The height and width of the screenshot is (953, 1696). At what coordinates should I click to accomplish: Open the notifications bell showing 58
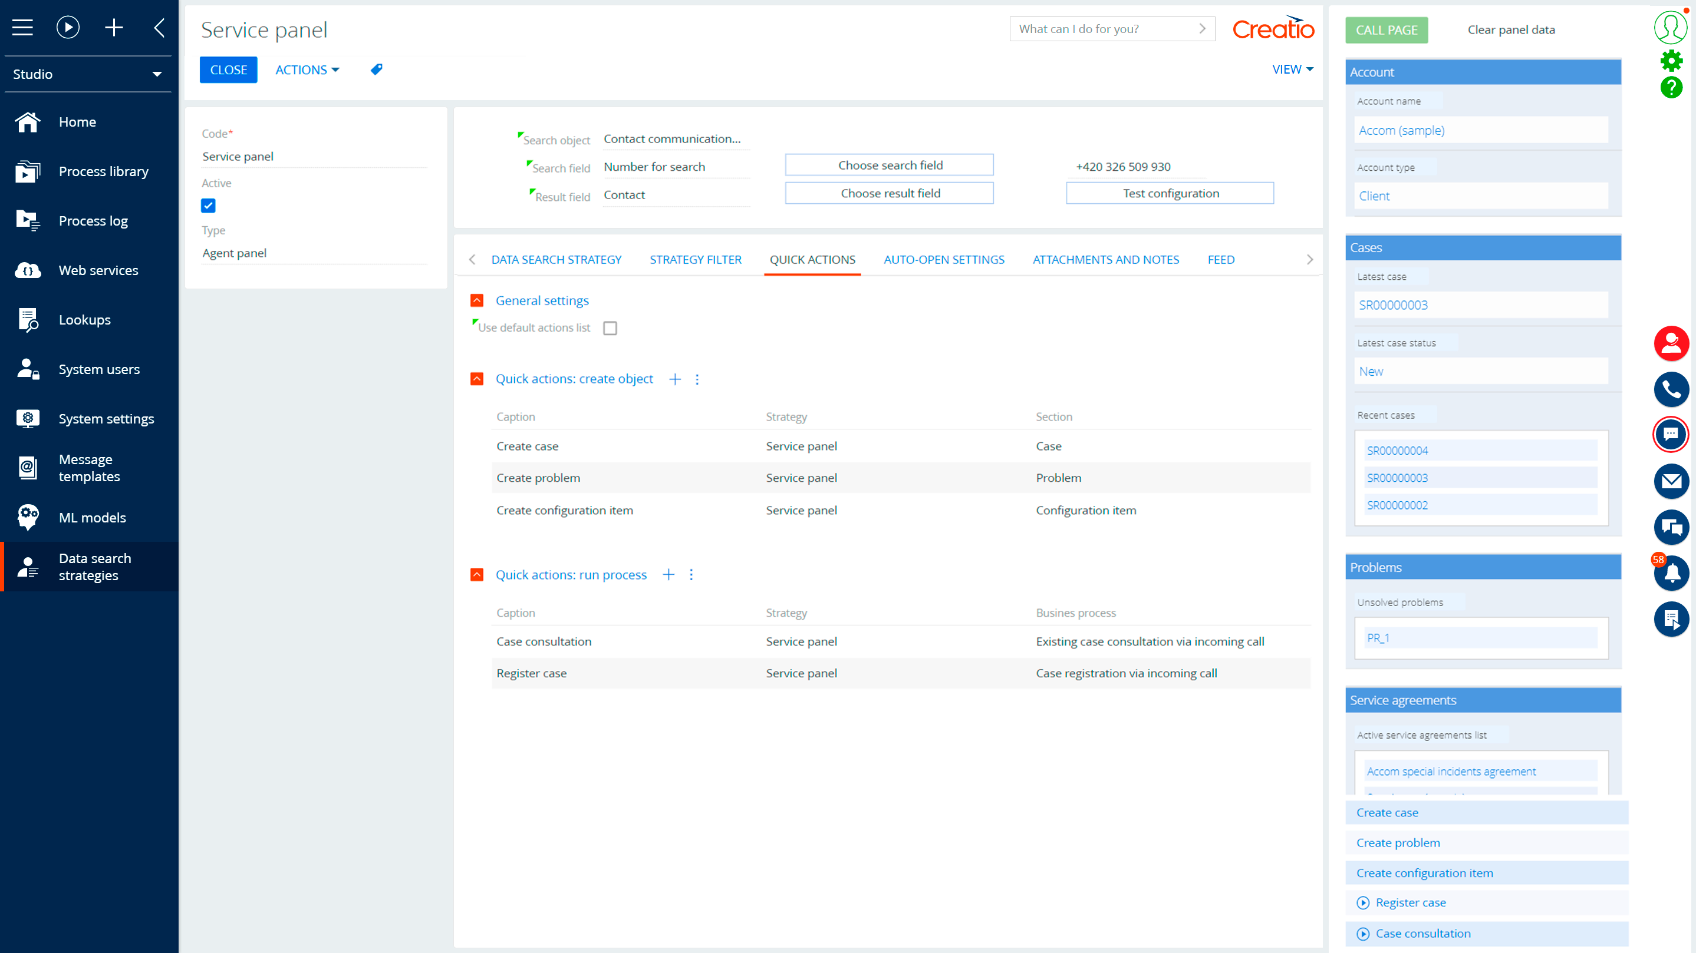pos(1671,573)
